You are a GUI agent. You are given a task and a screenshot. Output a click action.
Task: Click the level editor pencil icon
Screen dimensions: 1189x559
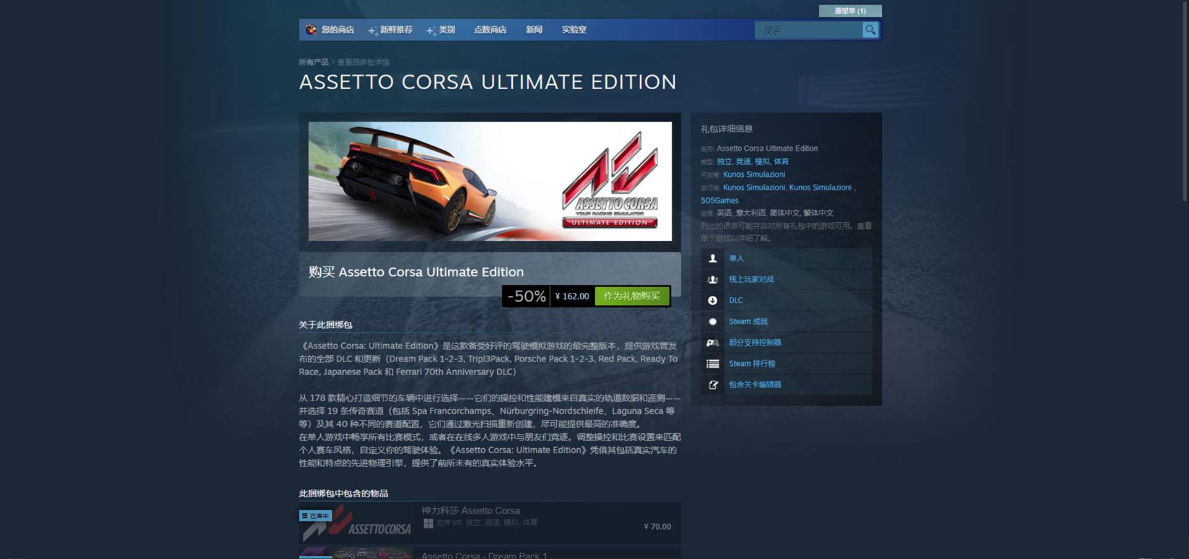[x=713, y=384]
